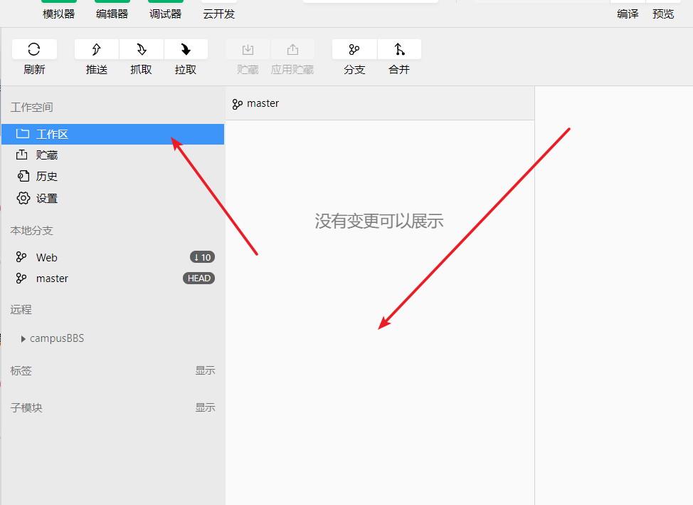693x505 pixels.
Task: Click the master label in header
Action: click(263, 103)
